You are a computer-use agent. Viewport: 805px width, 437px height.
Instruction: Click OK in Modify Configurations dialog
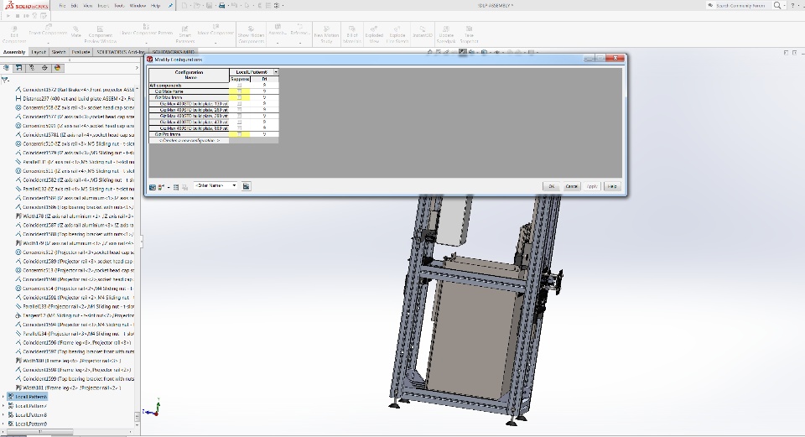coord(551,186)
